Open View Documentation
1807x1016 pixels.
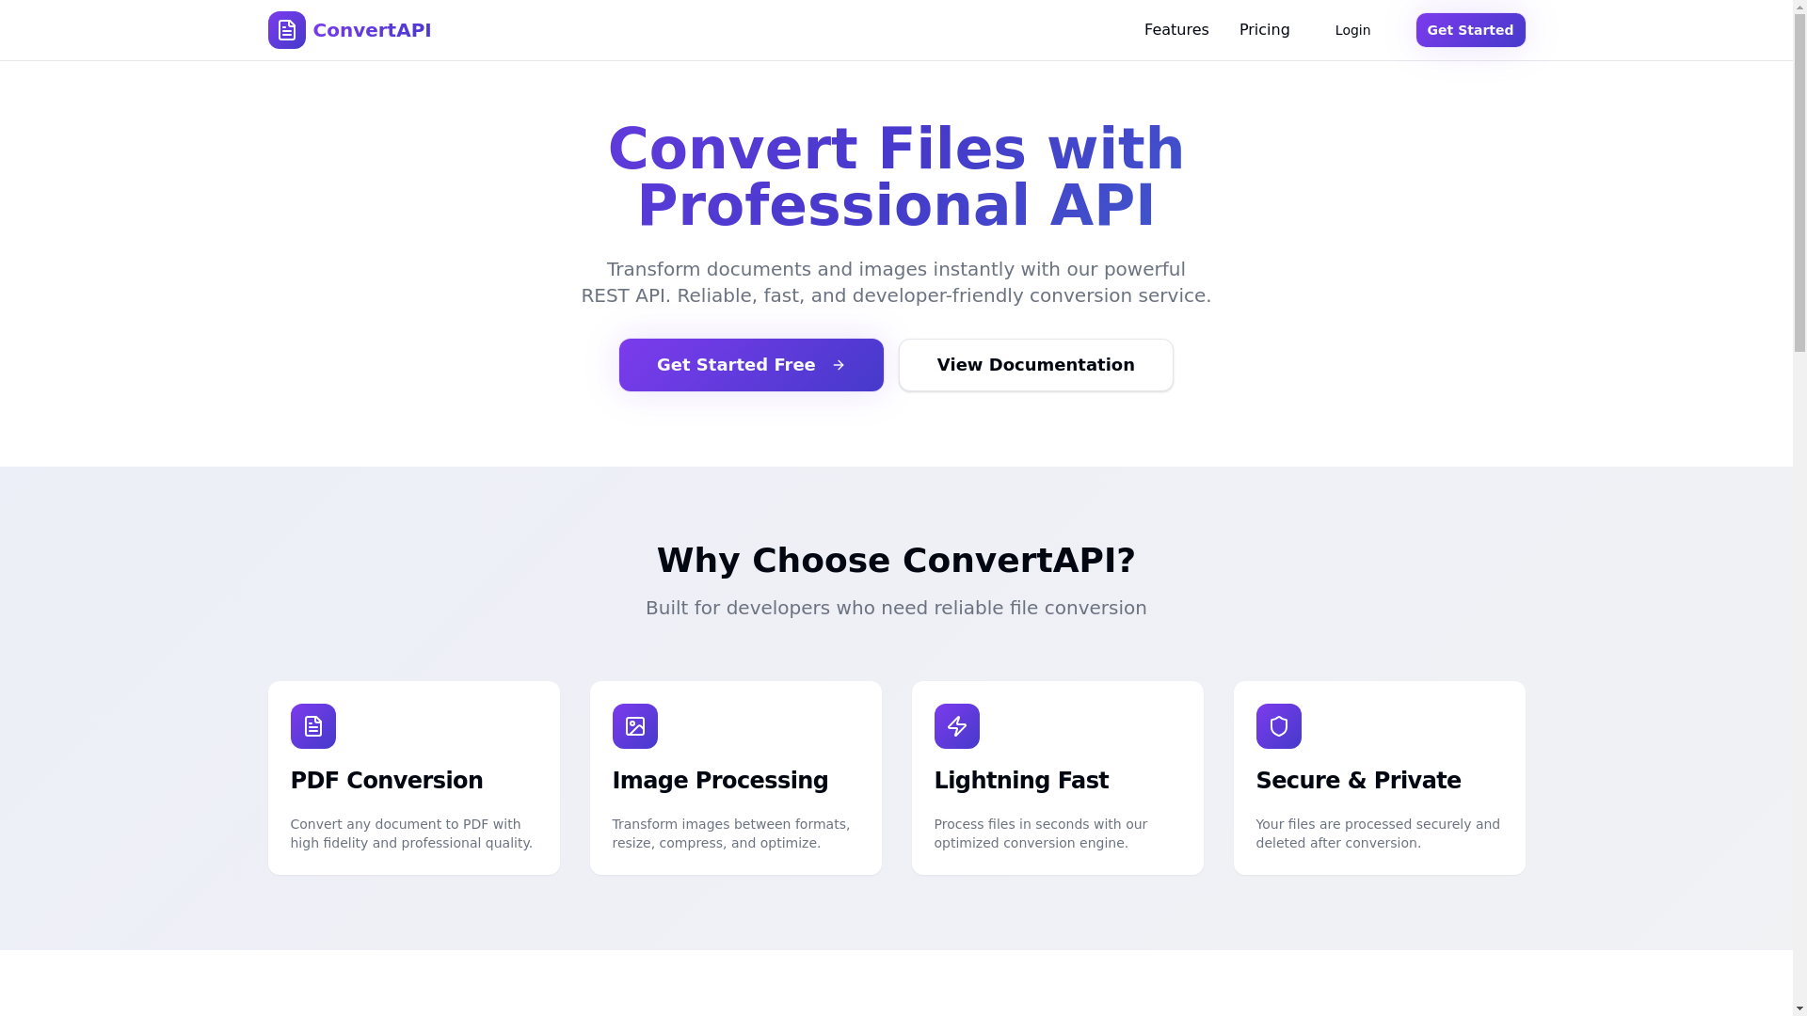[1035, 365]
